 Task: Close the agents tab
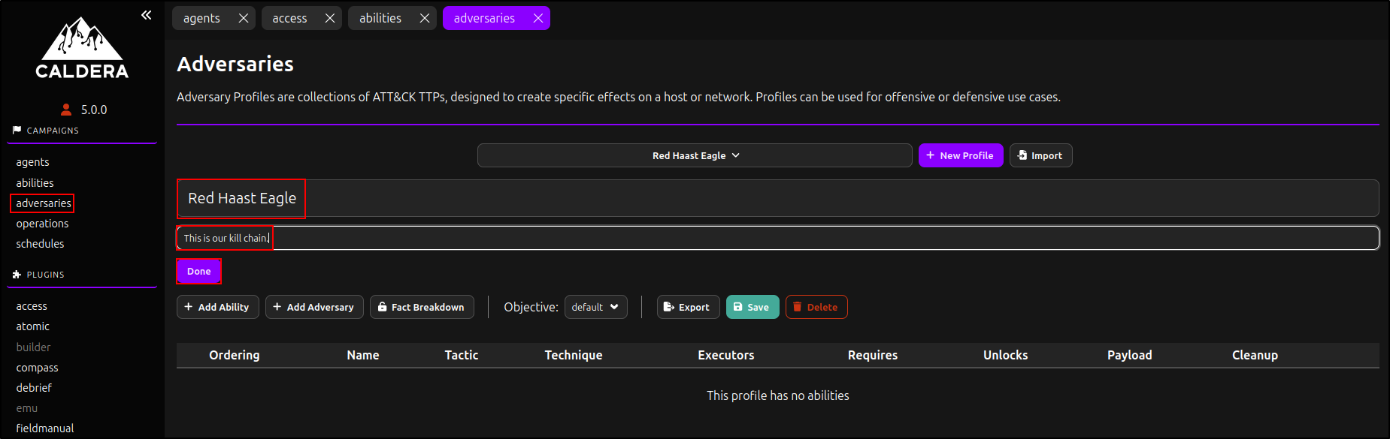coord(243,18)
